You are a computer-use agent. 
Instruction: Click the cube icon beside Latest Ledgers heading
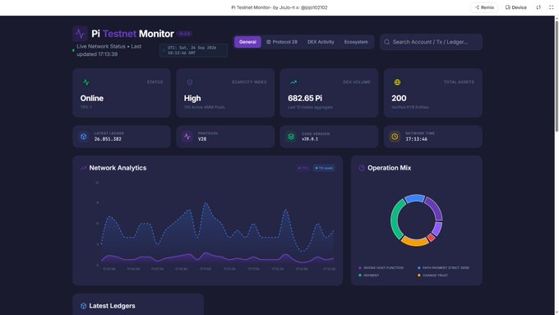[x=83, y=306]
